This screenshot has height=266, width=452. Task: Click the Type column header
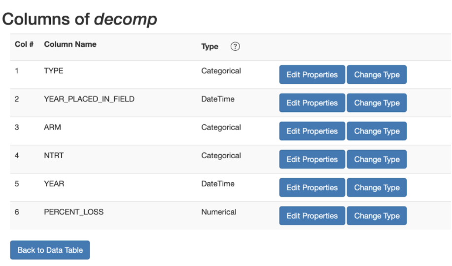tap(209, 47)
